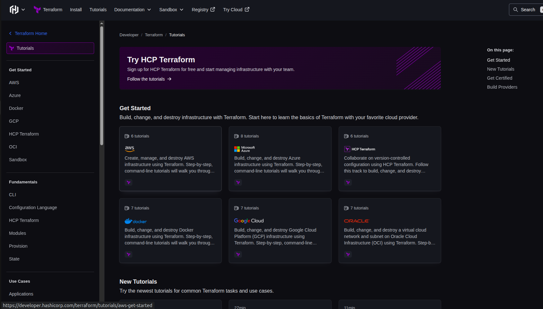This screenshot has height=309, width=543.
Task: Open Sandbox in sidebar Get Started list
Action: click(x=18, y=160)
